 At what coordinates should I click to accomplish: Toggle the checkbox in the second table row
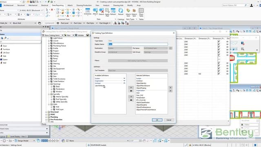(219, 44)
